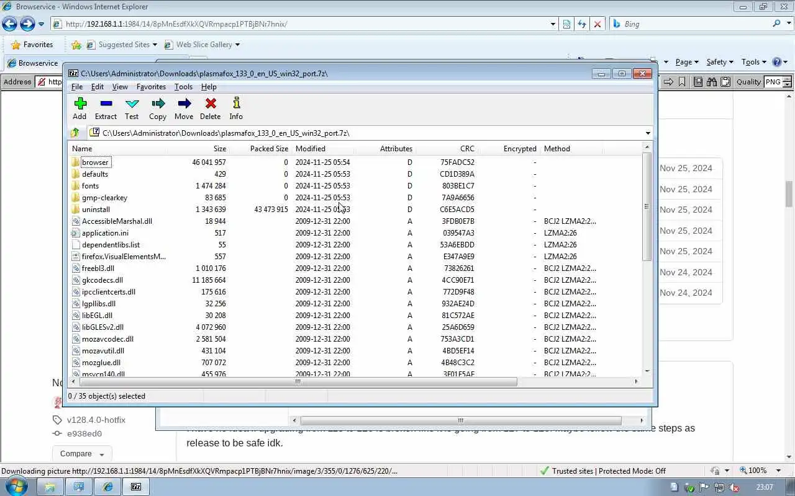
Task: Sort by Modified column header
Action: (x=323, y=149)
